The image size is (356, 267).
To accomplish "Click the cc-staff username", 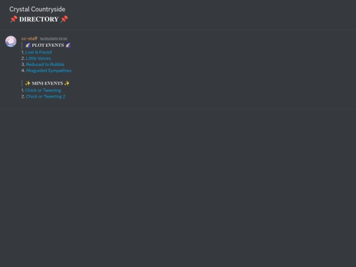I will (x=29, y=39).
